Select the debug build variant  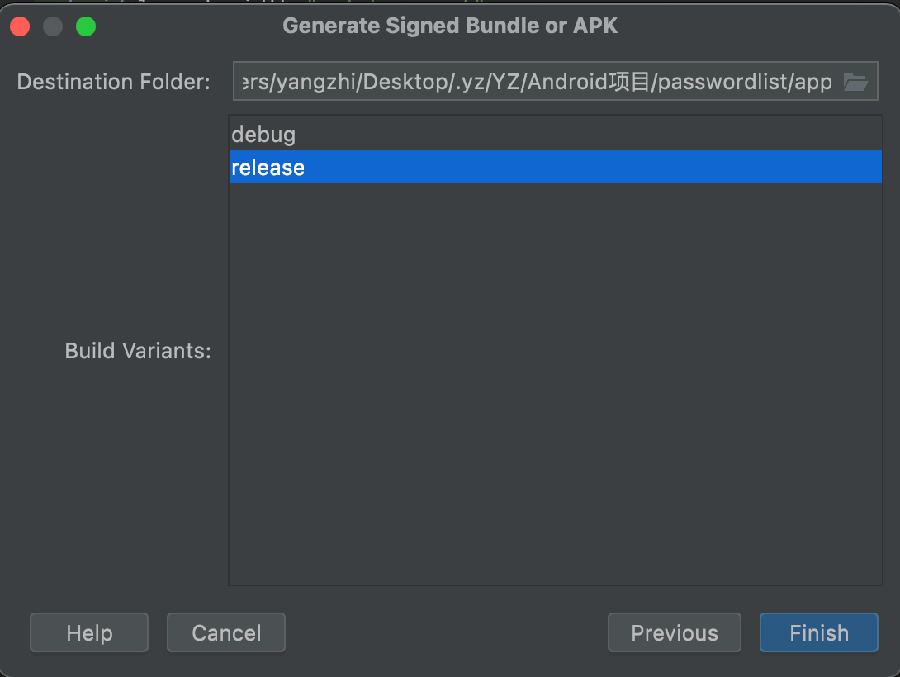[263, 134]
